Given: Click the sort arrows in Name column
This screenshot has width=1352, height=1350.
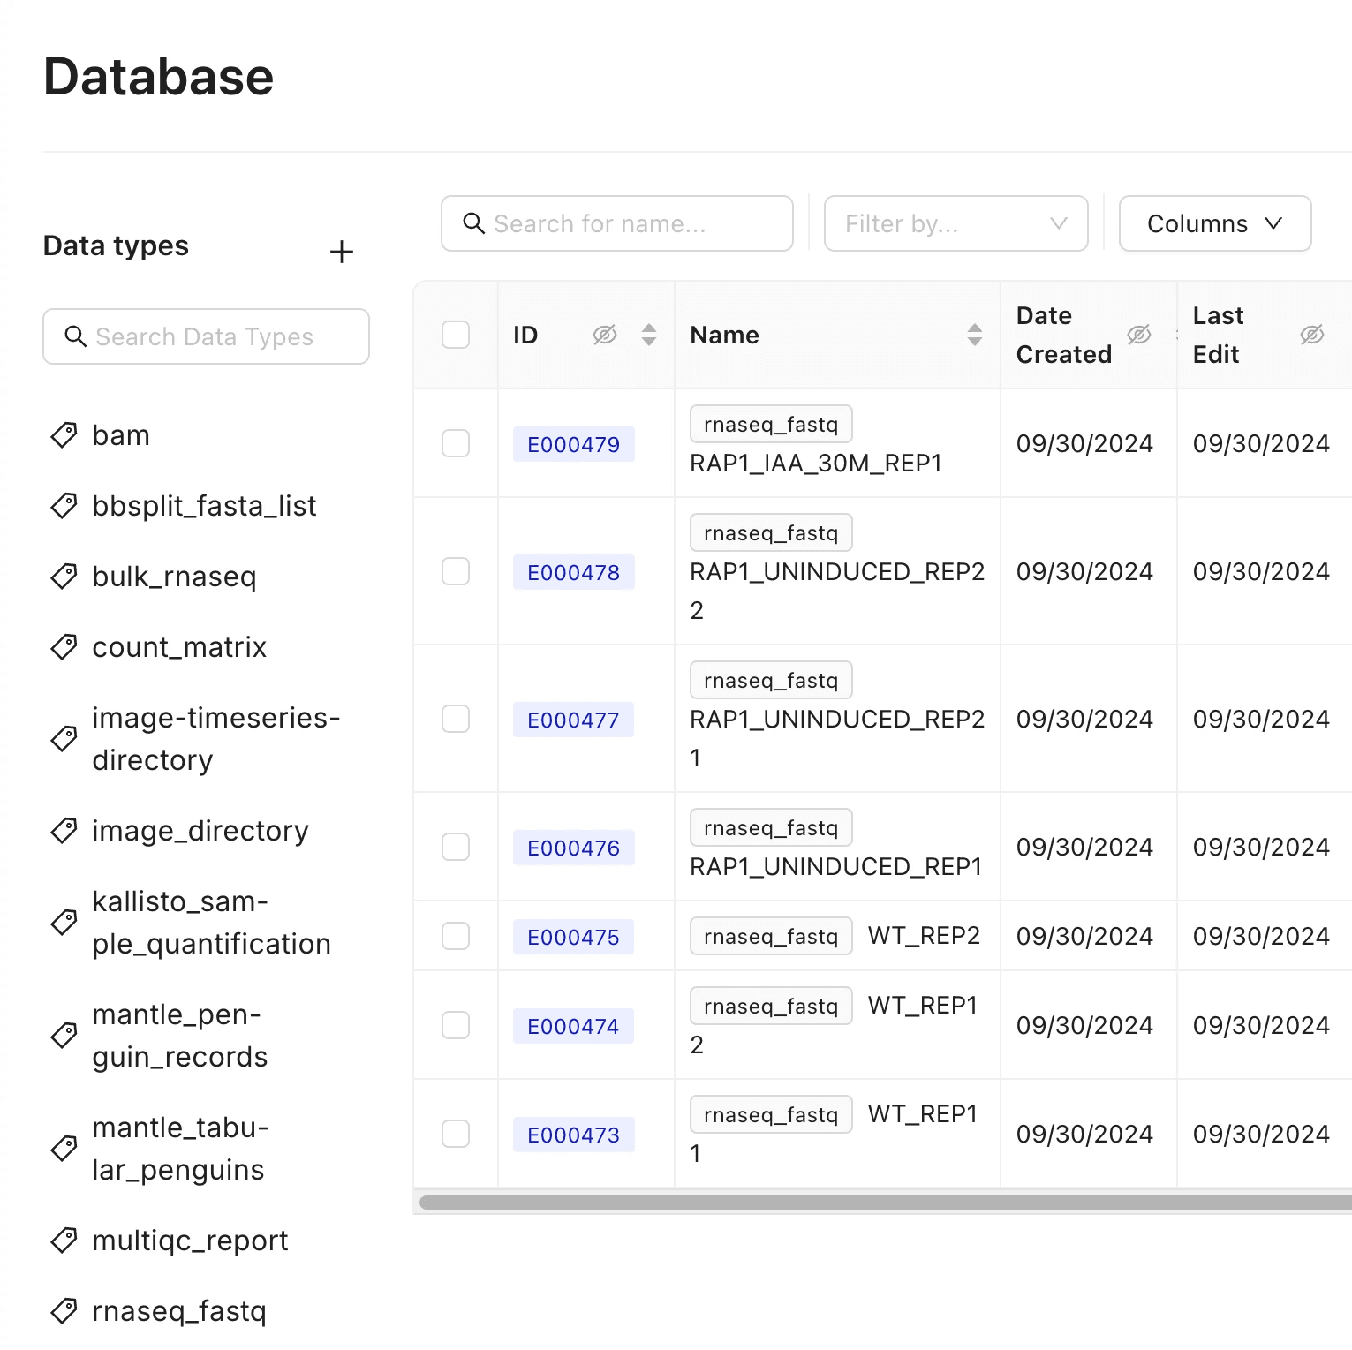Looking at the screenshot, I should pyautogui.click(x=975, y=335).
